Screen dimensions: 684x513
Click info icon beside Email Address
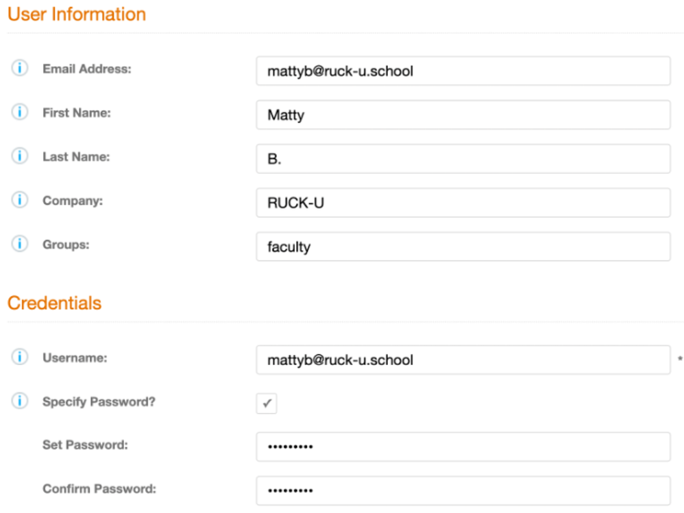pos(20,68)
